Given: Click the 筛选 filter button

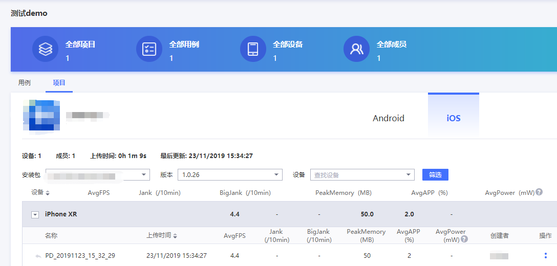Looking at the screenshot, I should [435, 175].
